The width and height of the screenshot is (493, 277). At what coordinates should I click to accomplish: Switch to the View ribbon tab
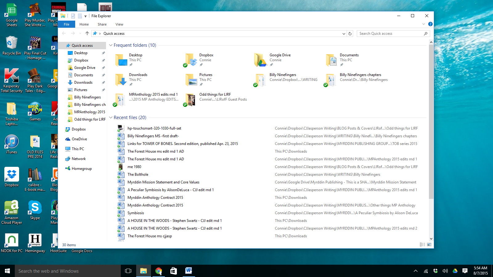(119, 24)
